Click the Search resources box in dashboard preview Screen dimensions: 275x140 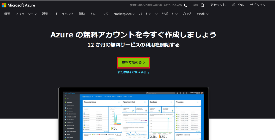(161, 93)
